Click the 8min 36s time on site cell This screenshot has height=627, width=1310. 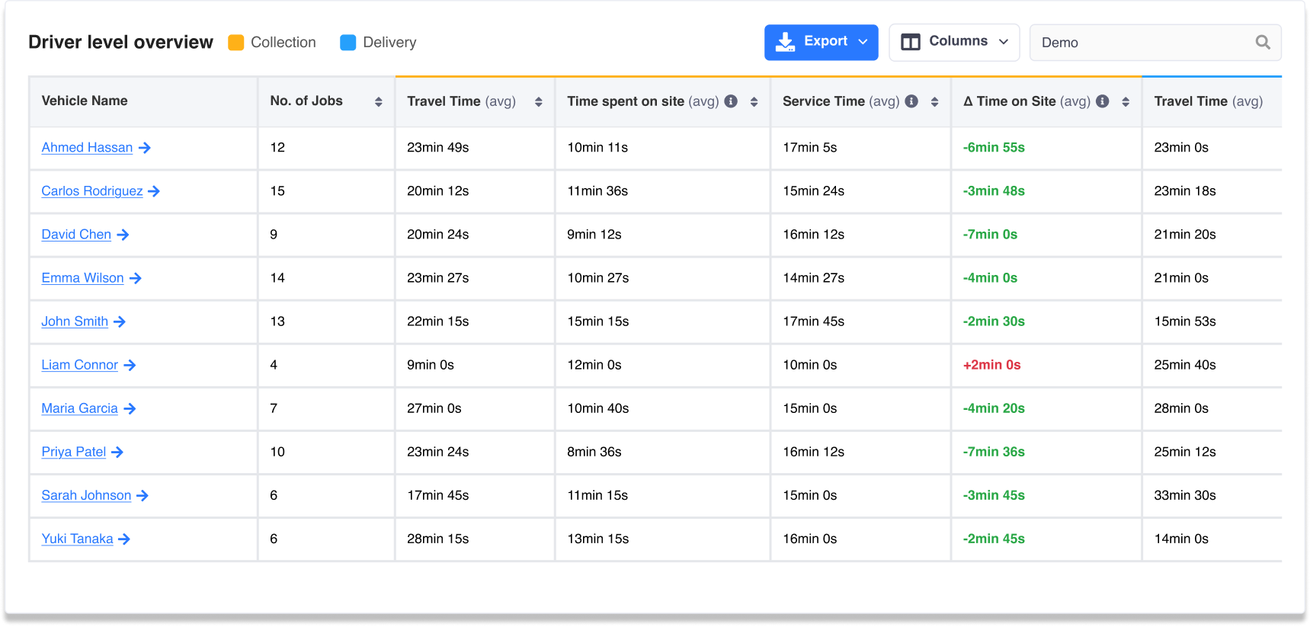[x=594, y=452]
